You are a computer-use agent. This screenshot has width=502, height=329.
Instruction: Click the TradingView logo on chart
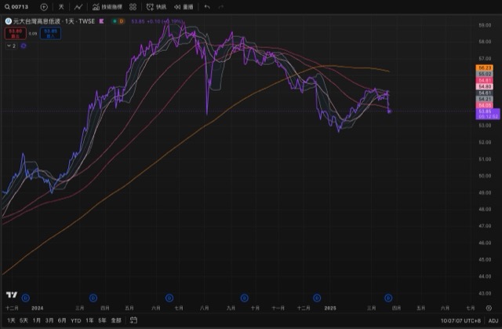12,294
